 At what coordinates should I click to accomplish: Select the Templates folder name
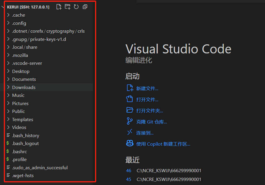tap(23, 119)
